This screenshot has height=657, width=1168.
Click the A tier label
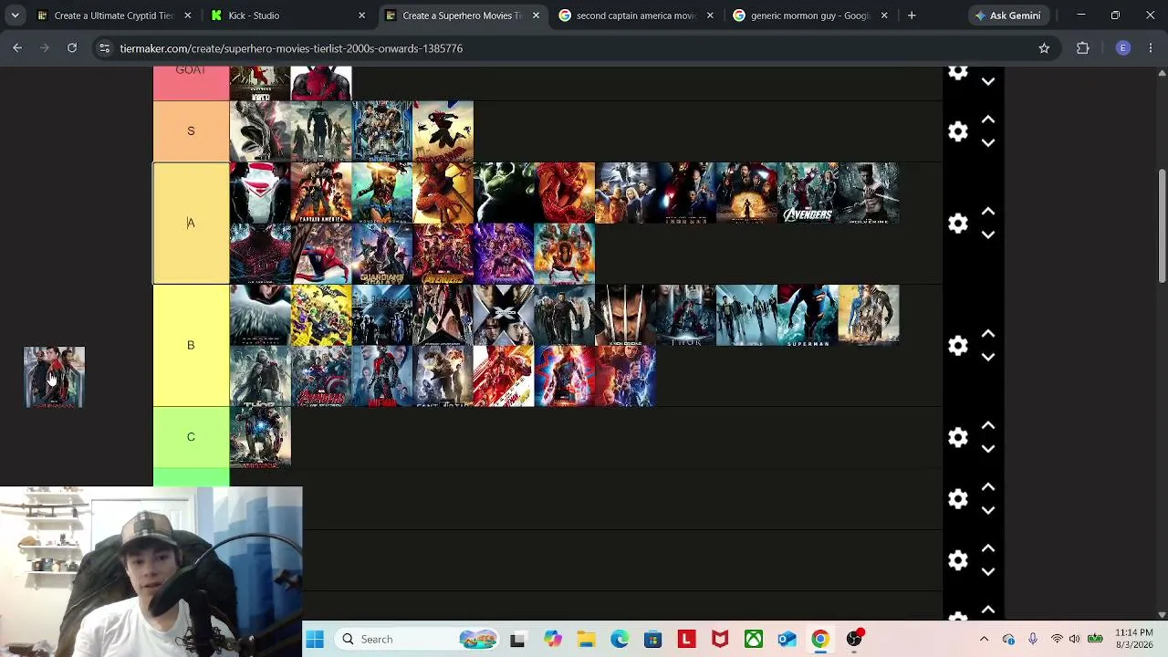tap(191, 224)
